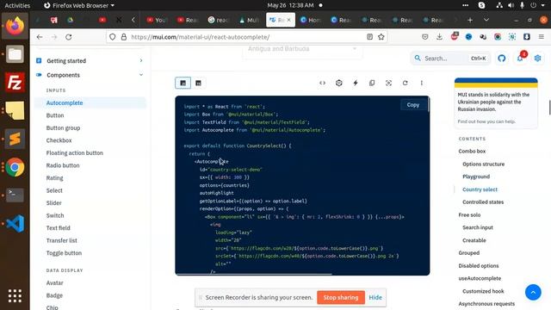Jump to Options structure section
Viewport: 551px width, 310px height.
[484, 164]
